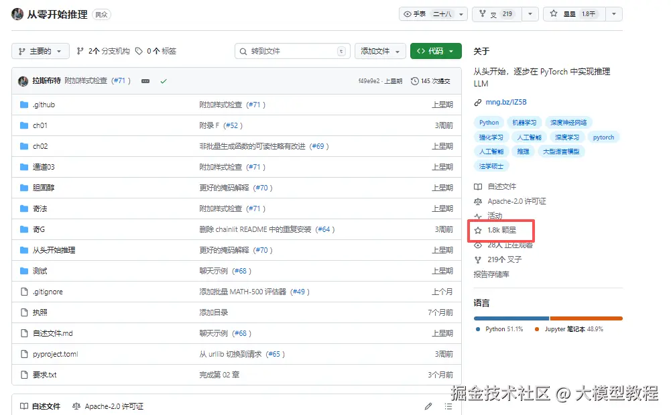Viewport: 671px width, 415px height.
Task: Click the pencil edit icon on README bar
Action: tap(428, 406)
